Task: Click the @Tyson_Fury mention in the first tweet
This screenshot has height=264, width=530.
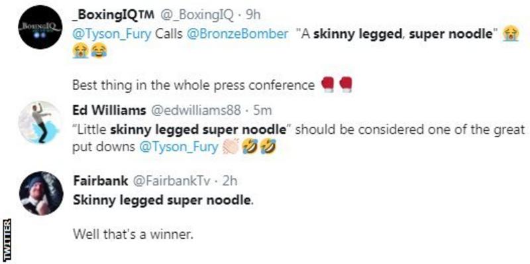Action: click(112, 34)
